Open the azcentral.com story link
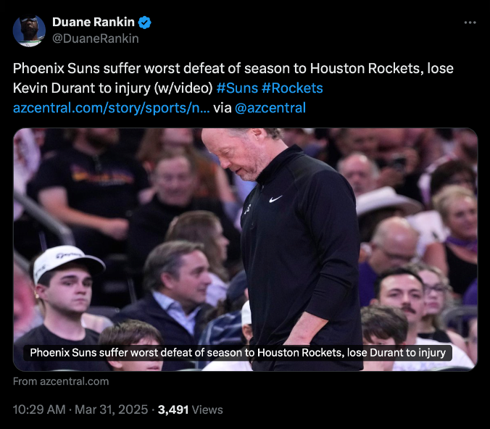The width and height of the screenshot is (490, 429). pos(111,108)
